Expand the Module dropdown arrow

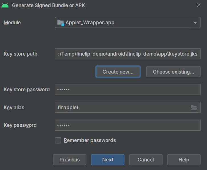[x=195, y=23]
